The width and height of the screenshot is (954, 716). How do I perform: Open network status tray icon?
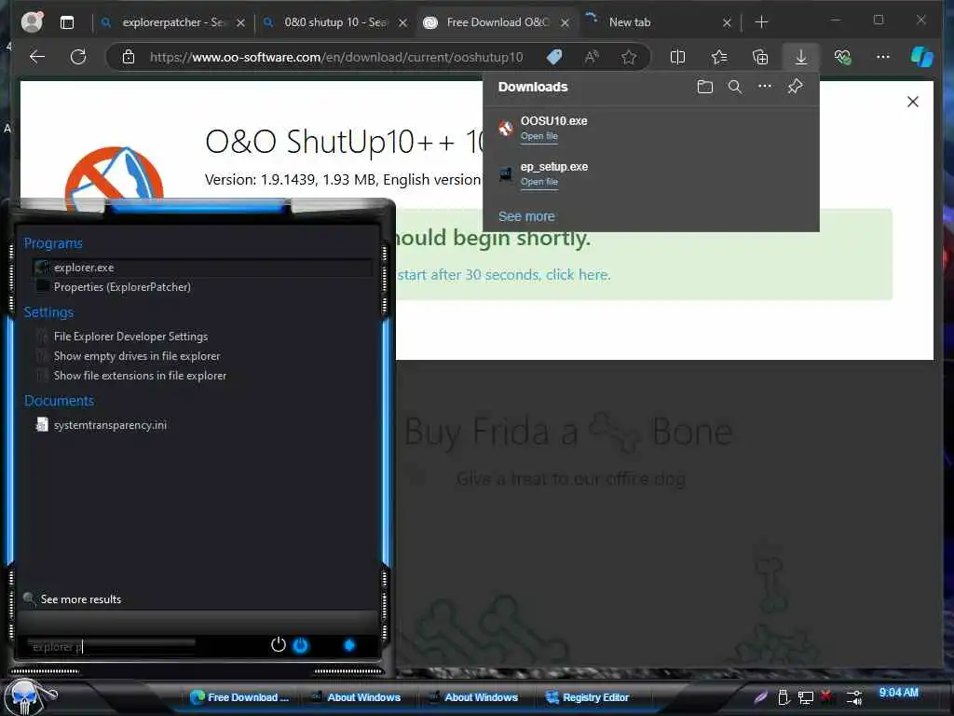806,697
